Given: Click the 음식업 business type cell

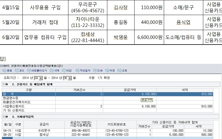Looking at the screenshot, I should pos(183,22).
